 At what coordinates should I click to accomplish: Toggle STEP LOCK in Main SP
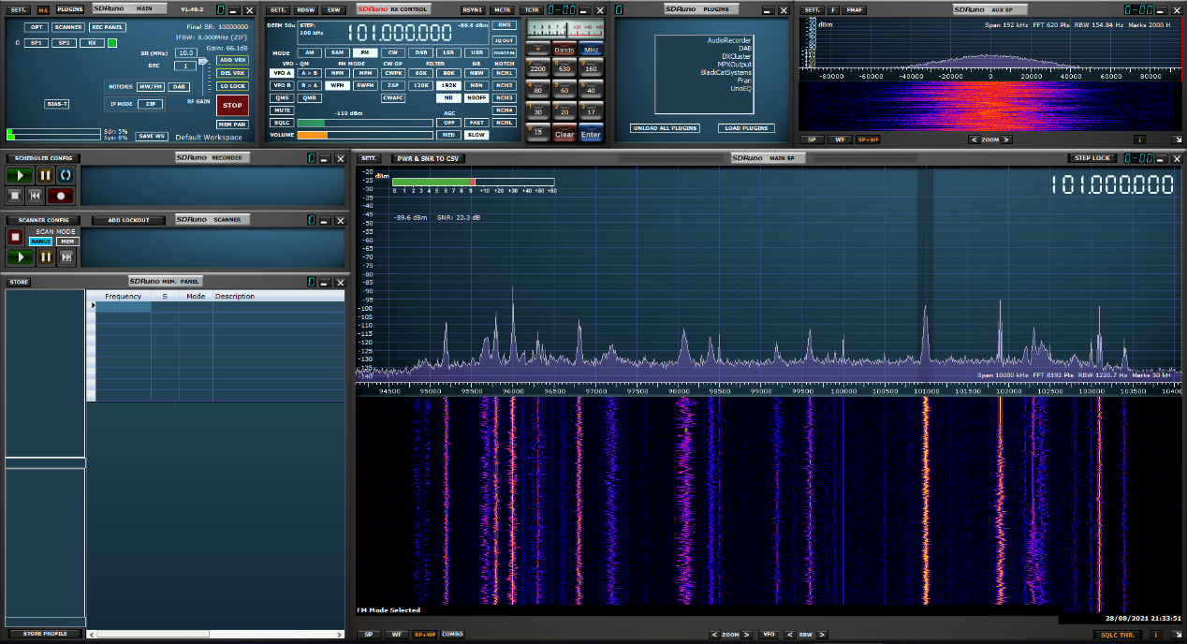(1092, 158)
